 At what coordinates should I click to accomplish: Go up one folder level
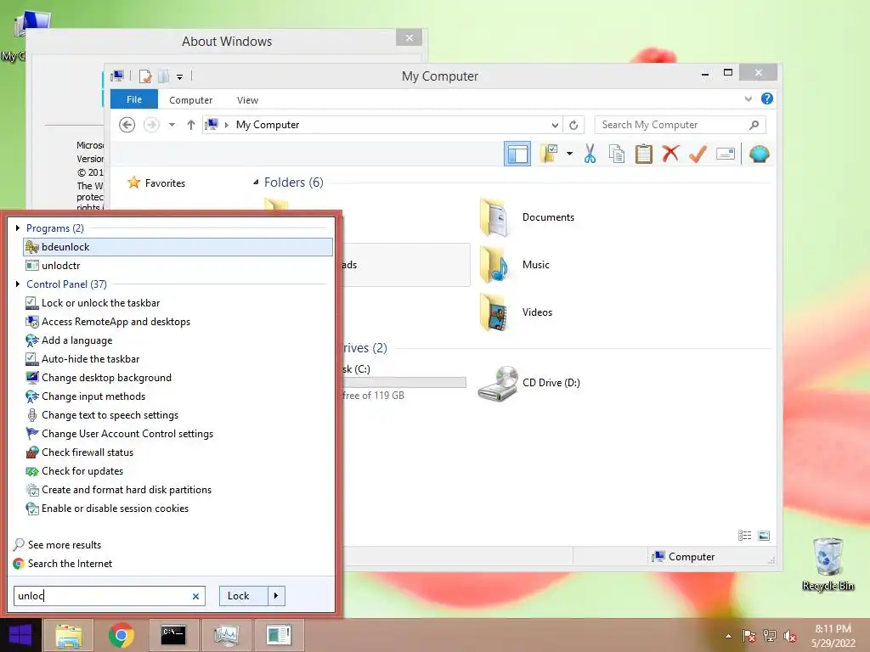click(191, 125)
